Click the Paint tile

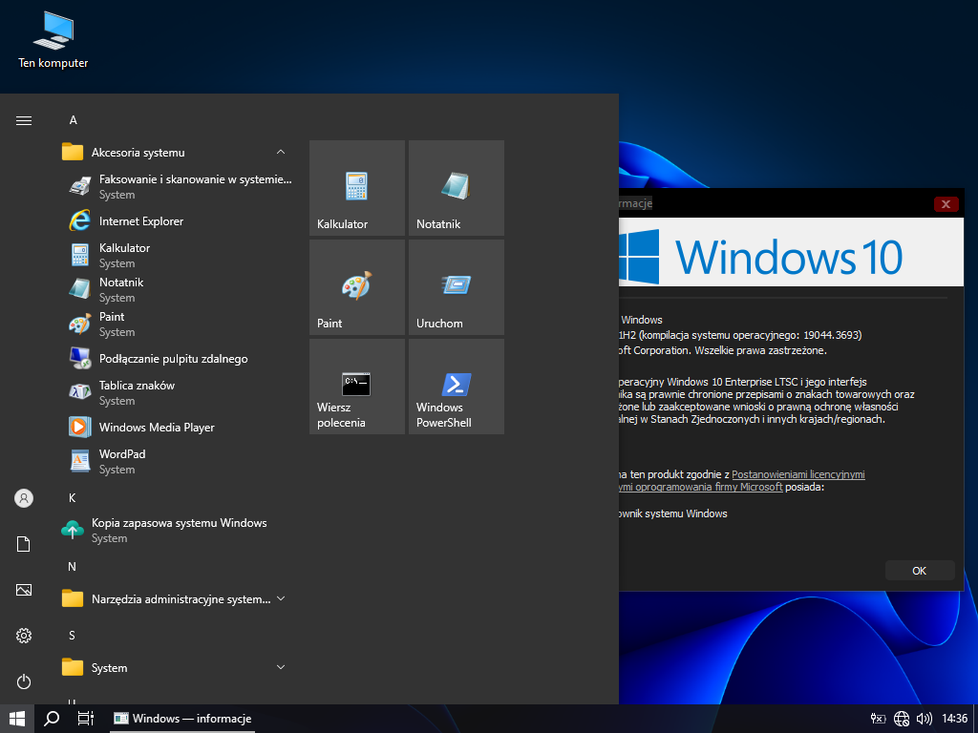click(357, 287)
